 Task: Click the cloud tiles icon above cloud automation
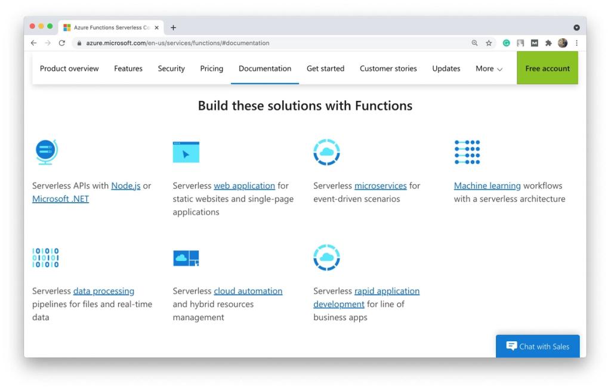[x=186, y=258]
